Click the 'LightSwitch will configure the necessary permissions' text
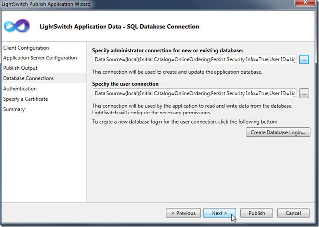319x227 pixels. tap(152, 113)
